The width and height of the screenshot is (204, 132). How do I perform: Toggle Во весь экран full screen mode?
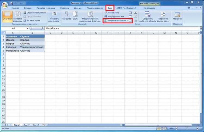coord(32,21)
